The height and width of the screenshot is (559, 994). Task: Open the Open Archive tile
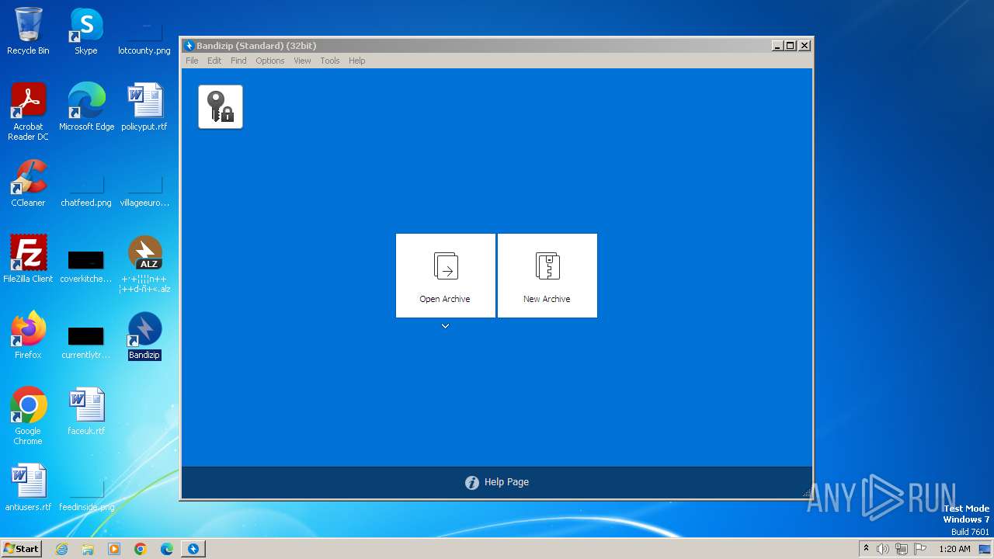(x=445, y=275)
